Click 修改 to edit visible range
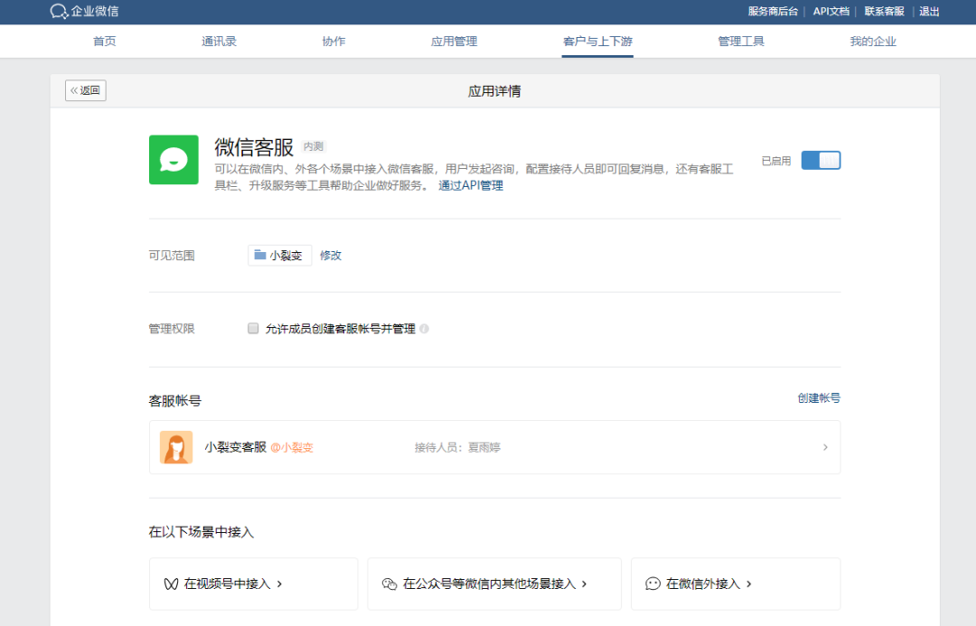The height and width of the screenshot is (626, 976). [331, 255]
